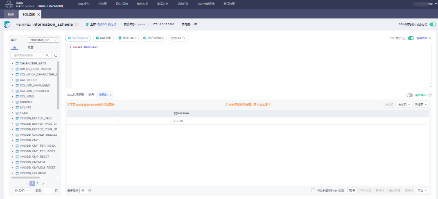Expand the CHARACTER_SETS table node
Image resolution: width=438 pixels, height=199 pixels.
click(12, 64)
